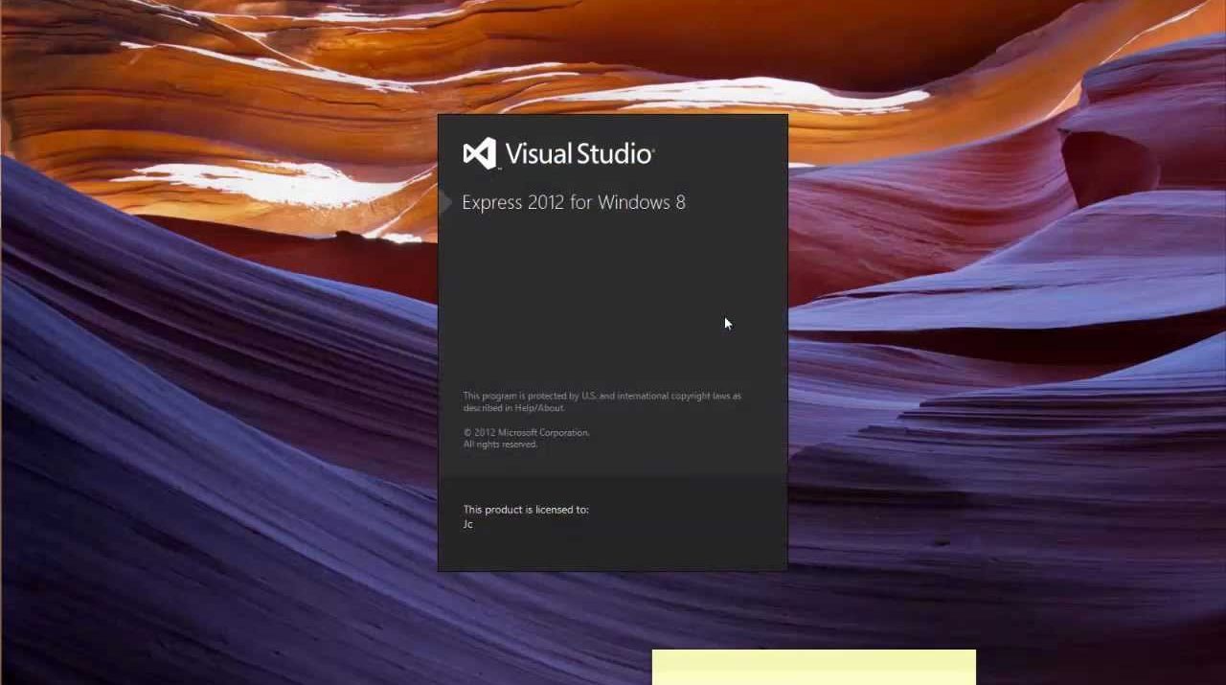The image size is (1226, 685).
Task: Click the "Visual Studio" title text
Action: click(579, 154)
